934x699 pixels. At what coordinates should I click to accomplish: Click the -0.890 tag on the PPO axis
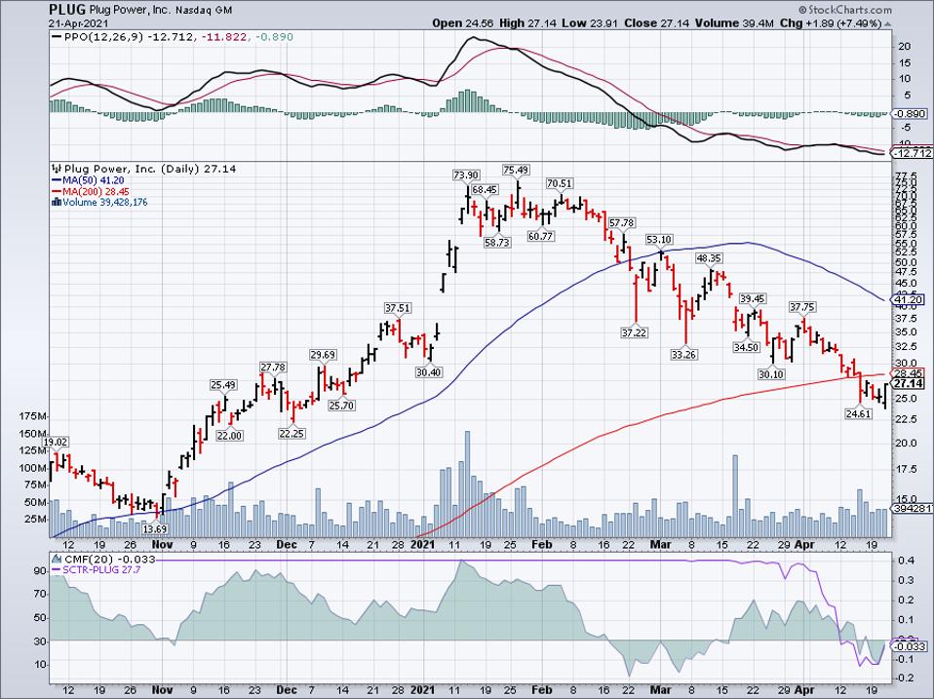click(x=909, y=114)
